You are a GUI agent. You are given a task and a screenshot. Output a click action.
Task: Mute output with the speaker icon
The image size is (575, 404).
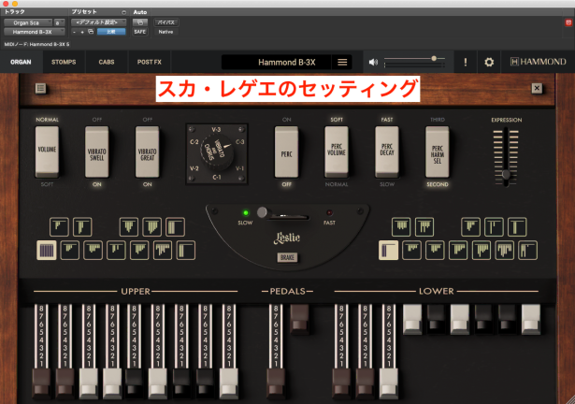pyautogui.click(x=373, y=63)
